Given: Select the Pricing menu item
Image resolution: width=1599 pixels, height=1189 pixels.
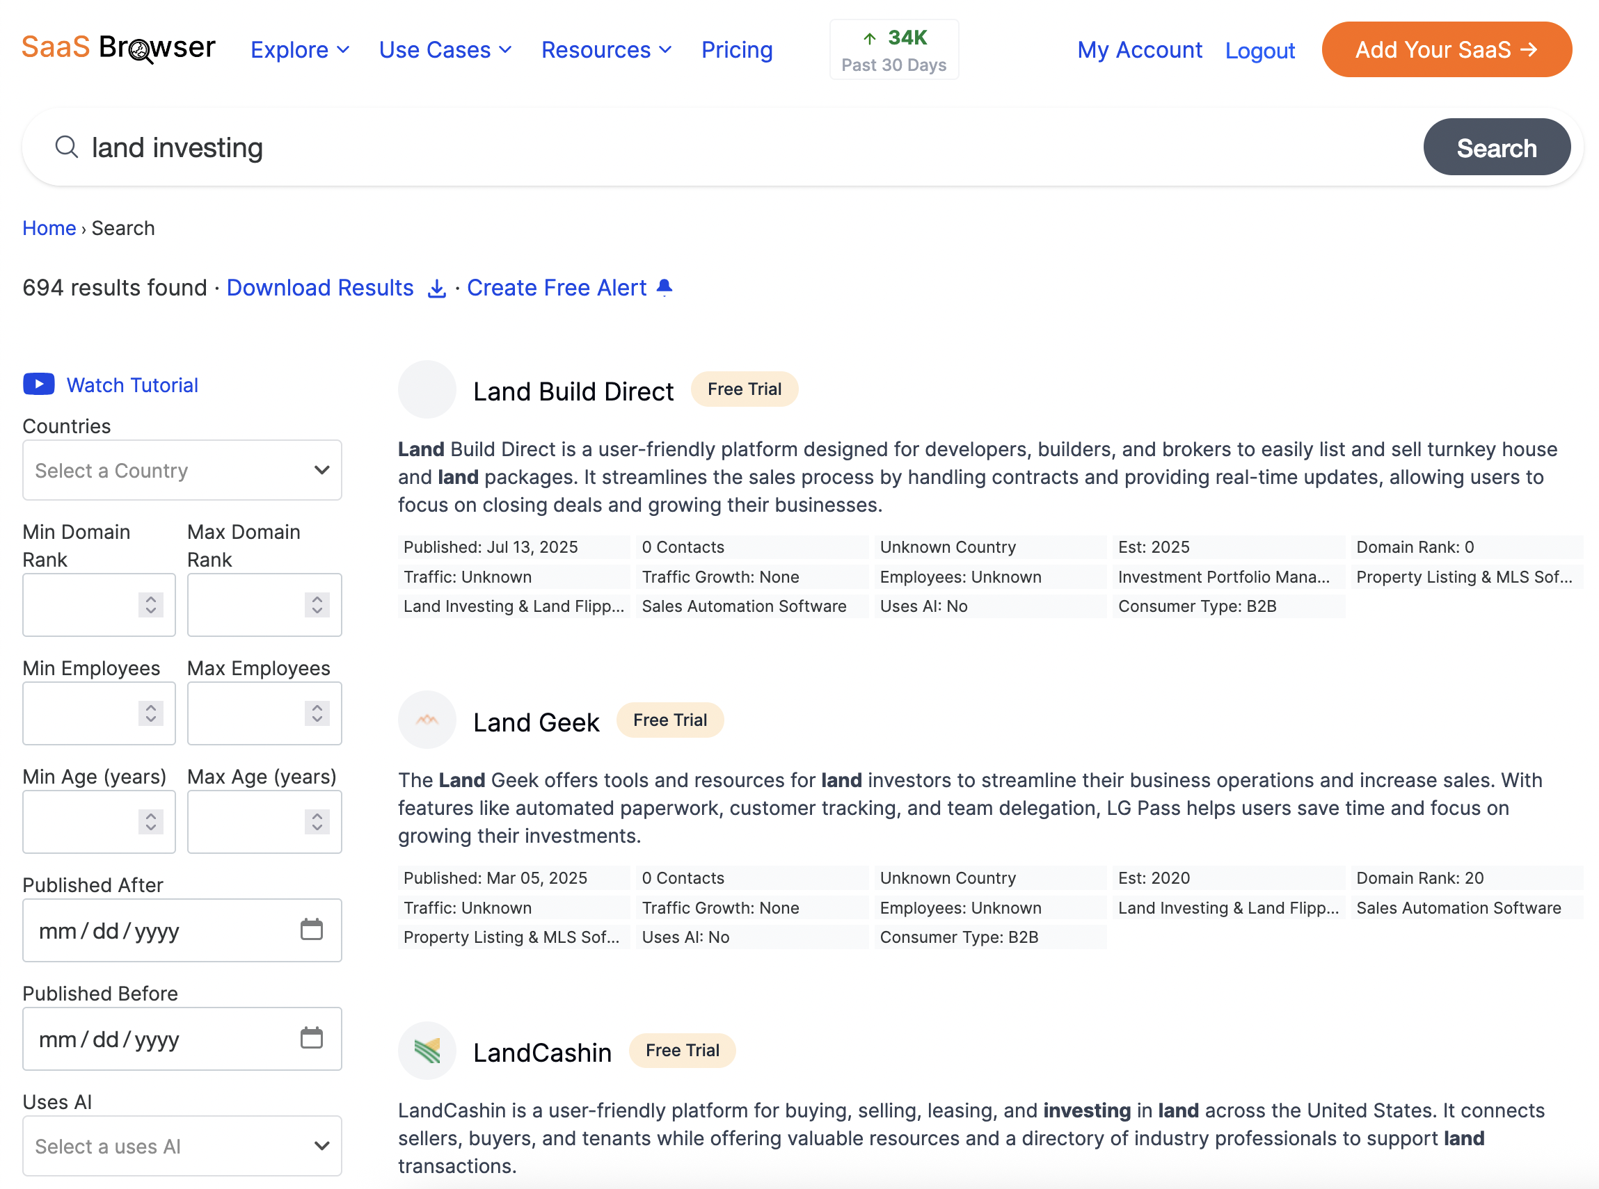Looking at the screenshot, I should pyautogui.click(x=736, y=49).
